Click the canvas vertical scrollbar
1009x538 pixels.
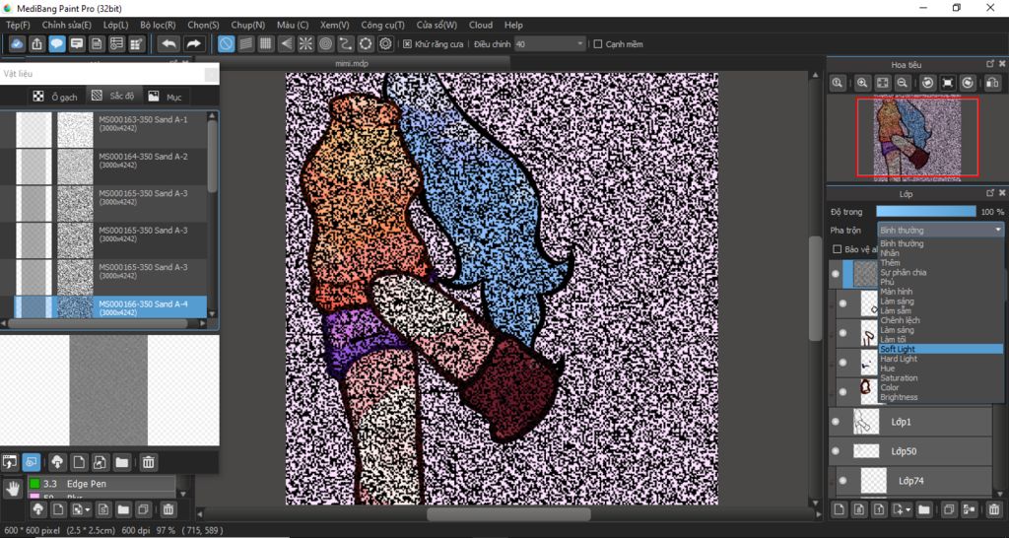click(815, 289)
